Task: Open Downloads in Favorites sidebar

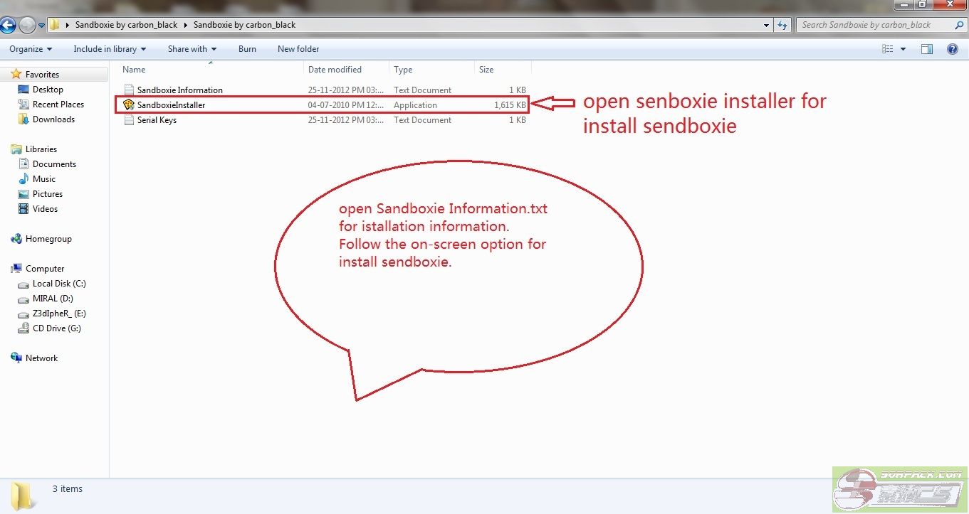Action: pos(53,119)
